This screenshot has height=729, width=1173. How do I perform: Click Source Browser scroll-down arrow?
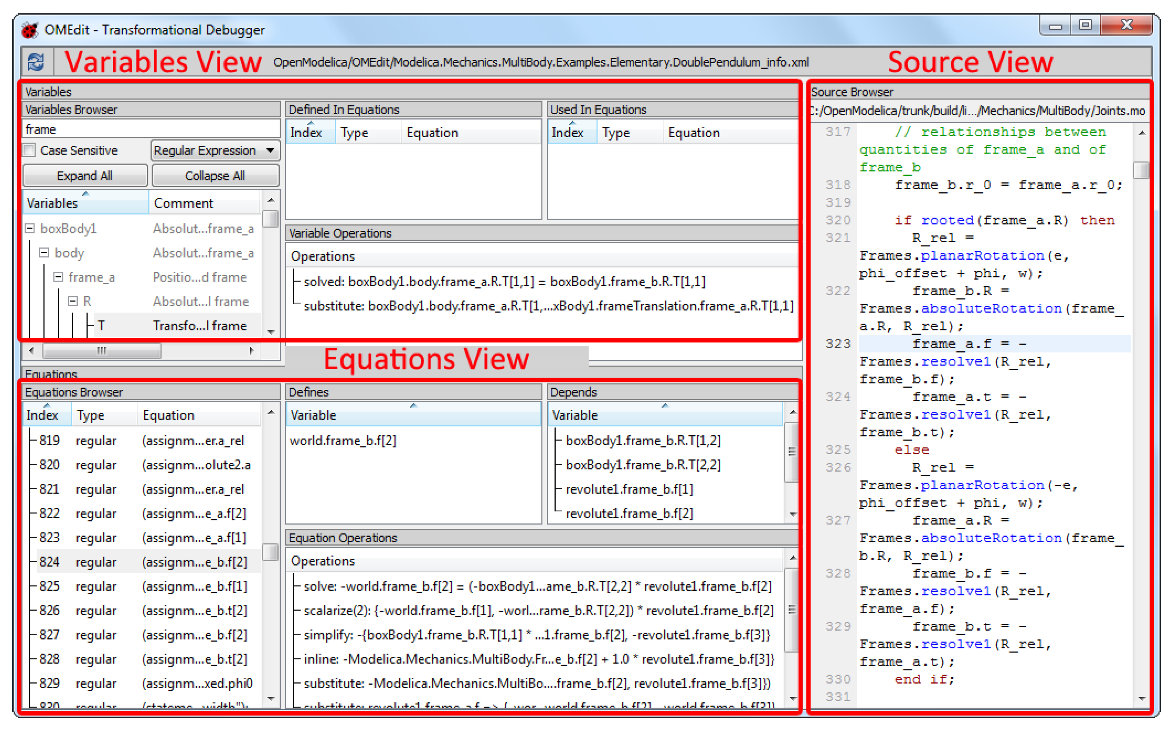pos(1142,699)
